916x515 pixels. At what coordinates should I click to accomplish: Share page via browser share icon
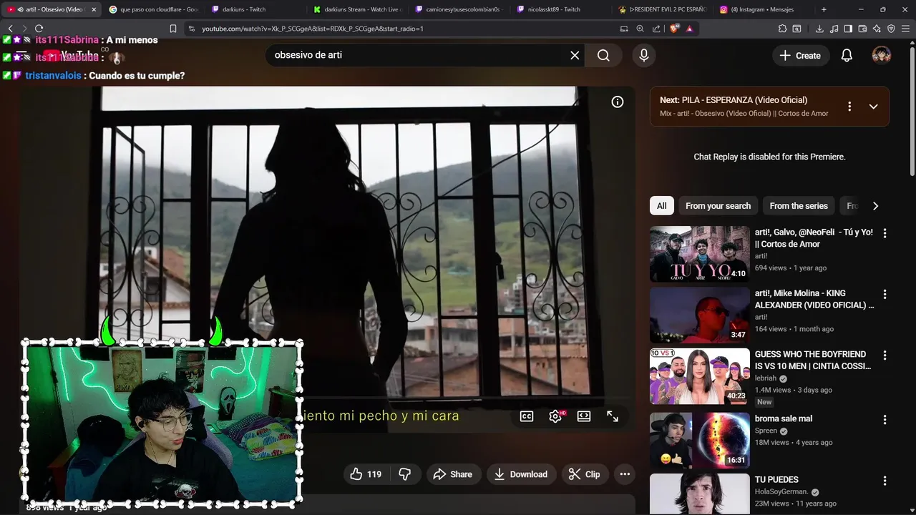656,29
